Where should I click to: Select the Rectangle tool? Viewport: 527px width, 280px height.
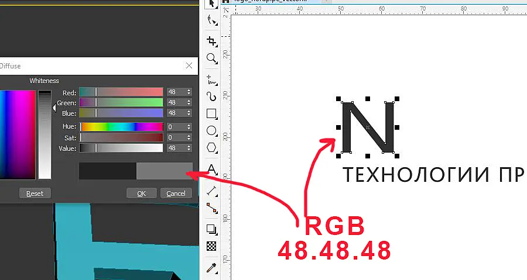pos(211,113)
